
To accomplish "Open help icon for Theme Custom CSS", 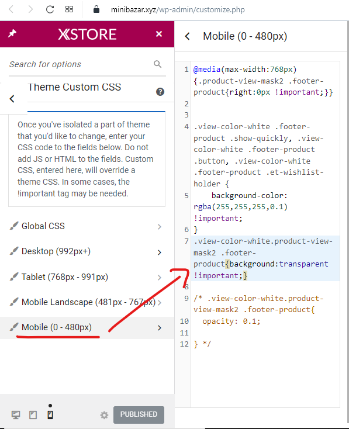I will coord(160,92).
